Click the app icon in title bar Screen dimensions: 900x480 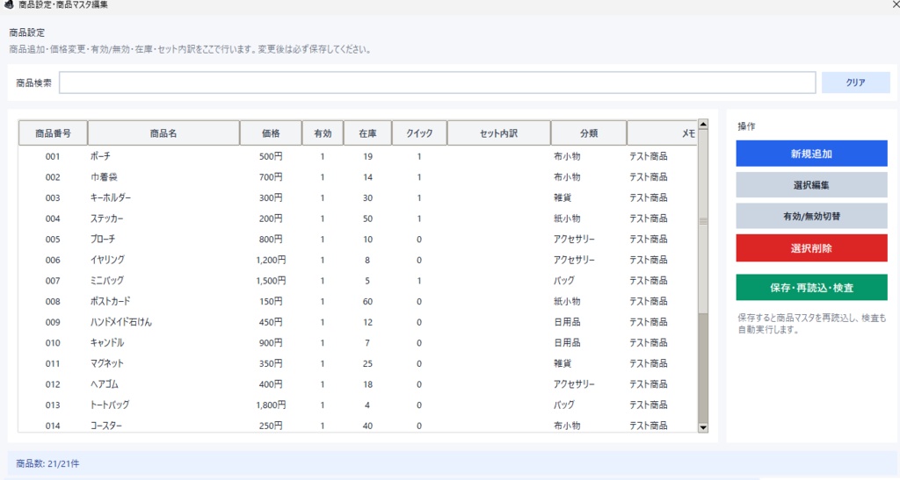pyautogui.click(x=9, y=4)
